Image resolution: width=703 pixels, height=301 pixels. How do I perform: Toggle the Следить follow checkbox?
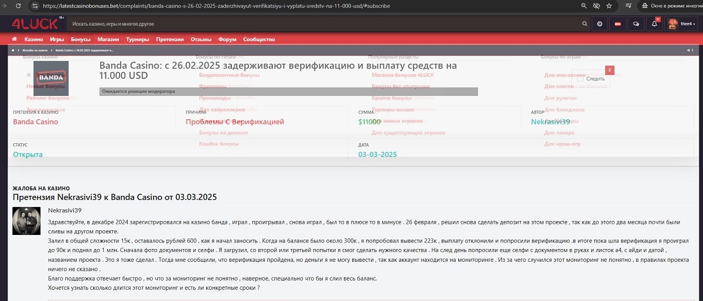tap(581, 78)
